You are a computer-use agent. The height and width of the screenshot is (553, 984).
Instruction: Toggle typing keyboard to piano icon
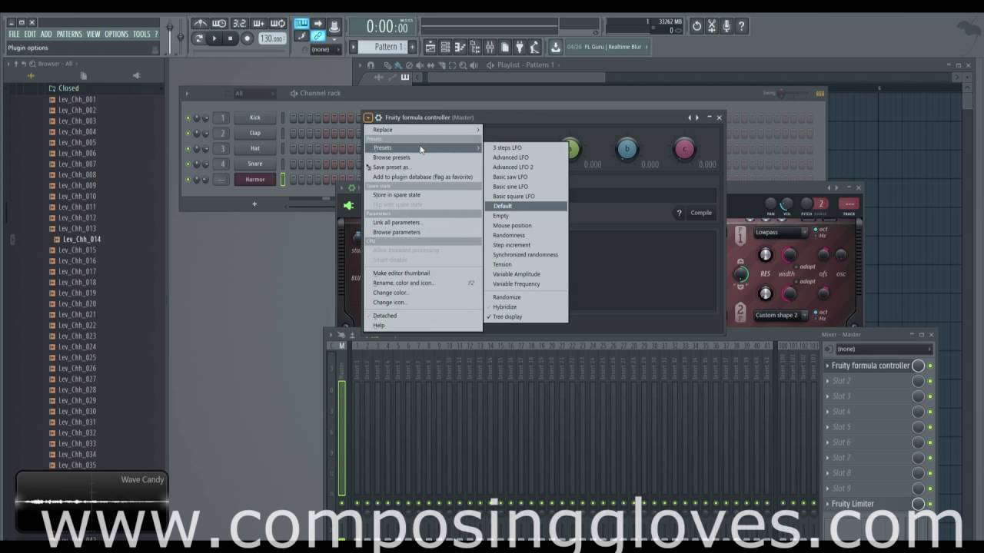click(x=301, y=24)
